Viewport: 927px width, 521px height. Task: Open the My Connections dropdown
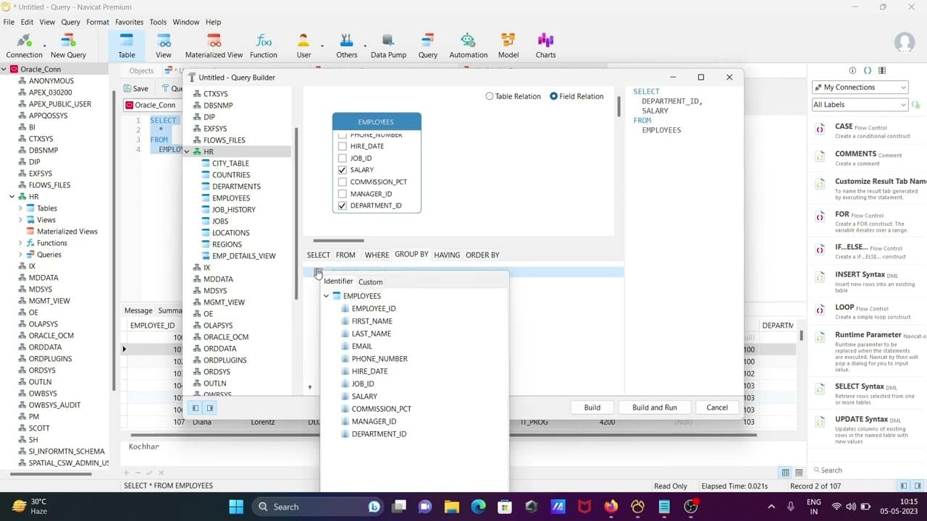pyautogui.click(x=860, y=87)
